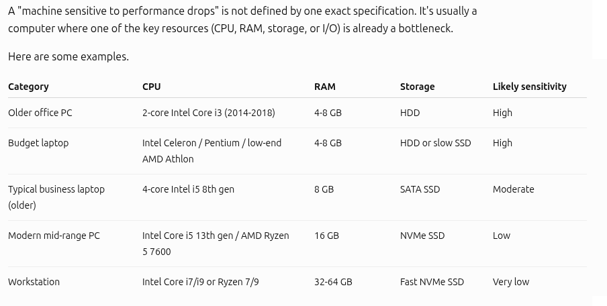
Task: Click the 2-core Intel Core i3 cell
Action: tap(209, 113)
